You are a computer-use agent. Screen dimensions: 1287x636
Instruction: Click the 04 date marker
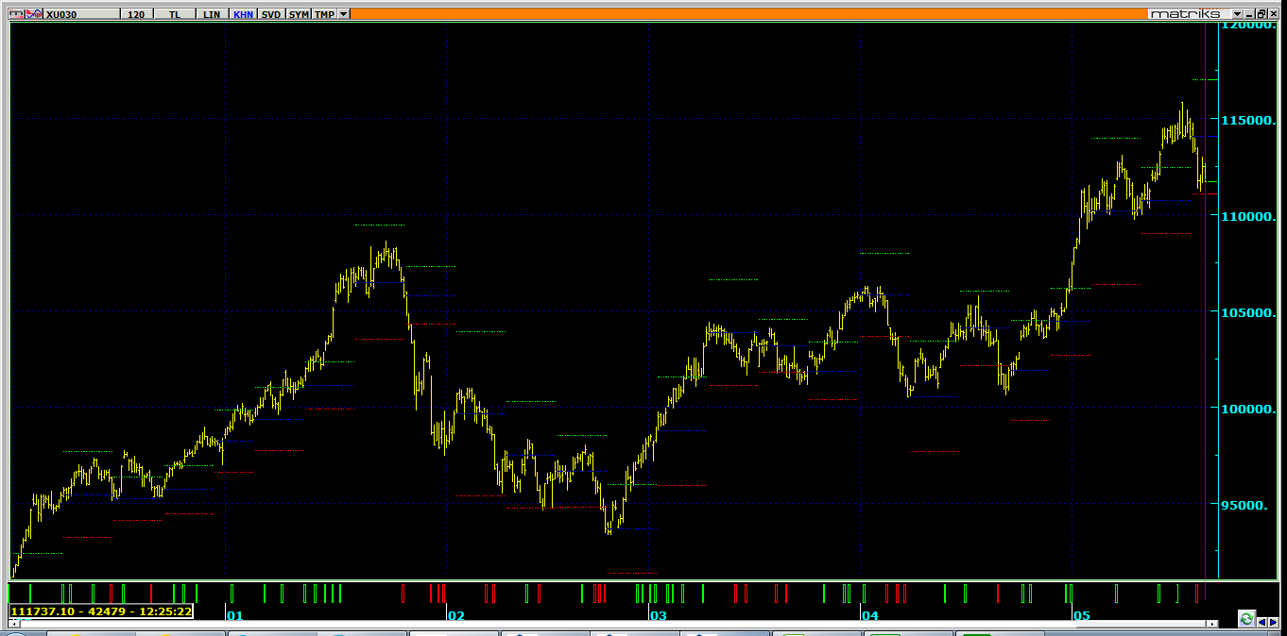(870, 615)
